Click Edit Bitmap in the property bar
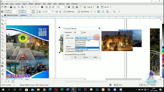 pos(69,11)
